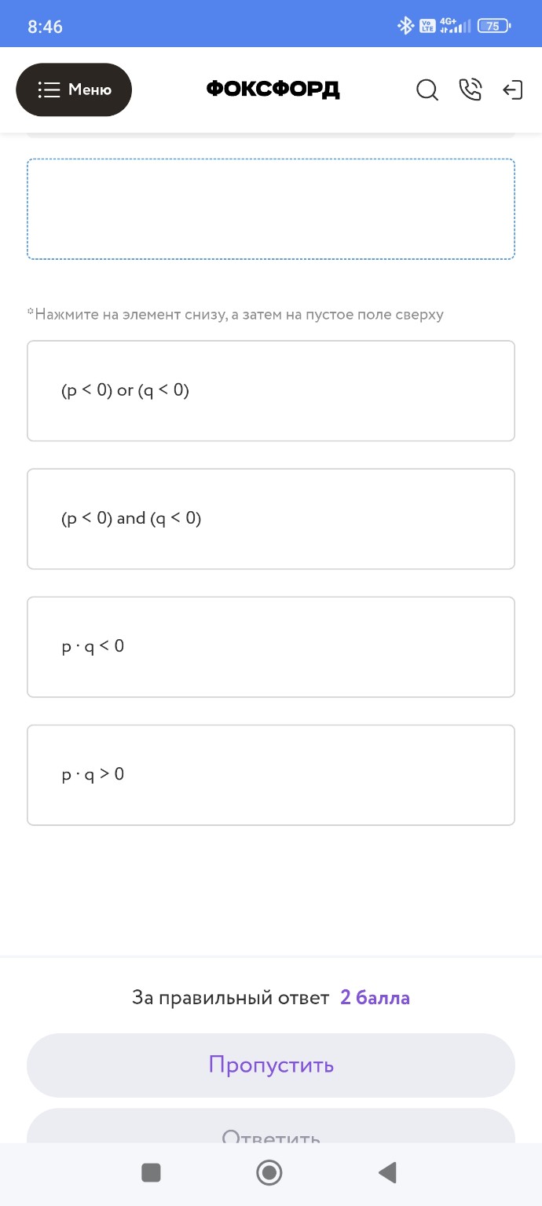
Task: Tap the 8:46 clock in status bar
Action: coord(45,27)
